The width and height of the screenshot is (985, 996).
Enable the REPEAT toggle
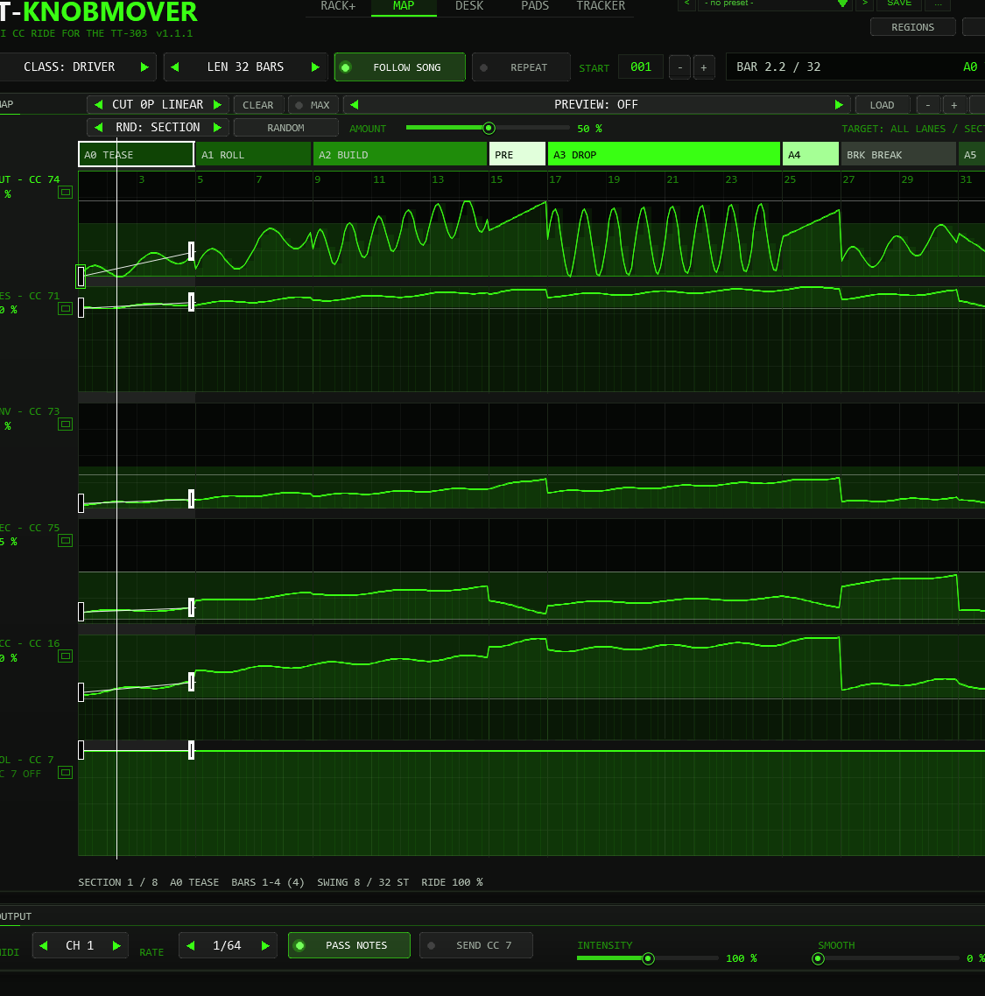(x=521, y=67)
